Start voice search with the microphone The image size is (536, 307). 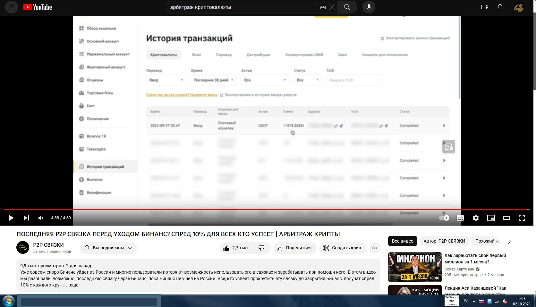[x=369, y=7]
